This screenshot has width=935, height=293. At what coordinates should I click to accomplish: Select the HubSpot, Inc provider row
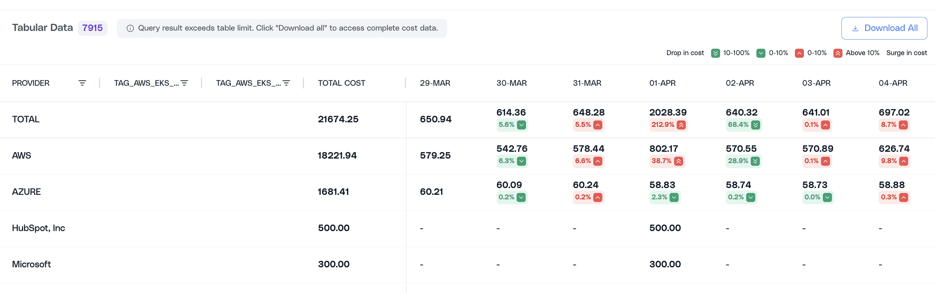(467, 228)
